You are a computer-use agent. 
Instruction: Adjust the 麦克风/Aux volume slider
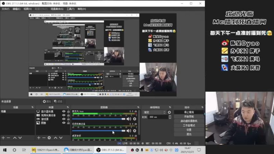pyautogui.click(x=99, y=119)
